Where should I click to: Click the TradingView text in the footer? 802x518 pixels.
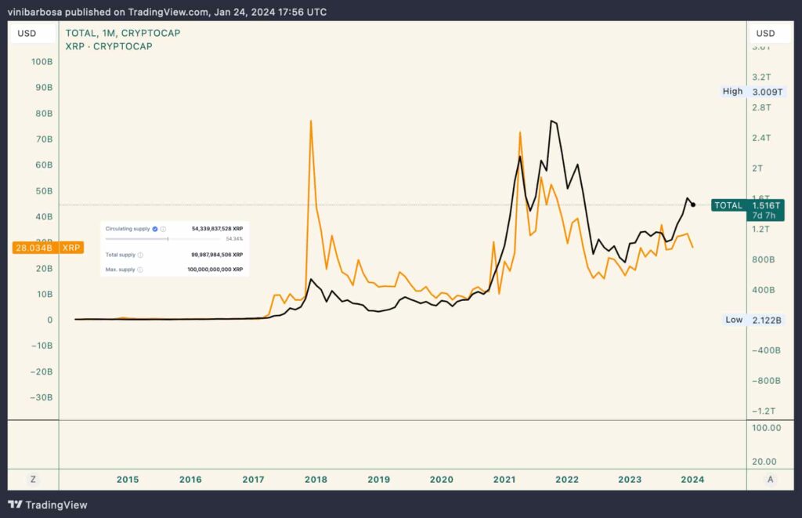pyautogui.click(x=56, y=505)
